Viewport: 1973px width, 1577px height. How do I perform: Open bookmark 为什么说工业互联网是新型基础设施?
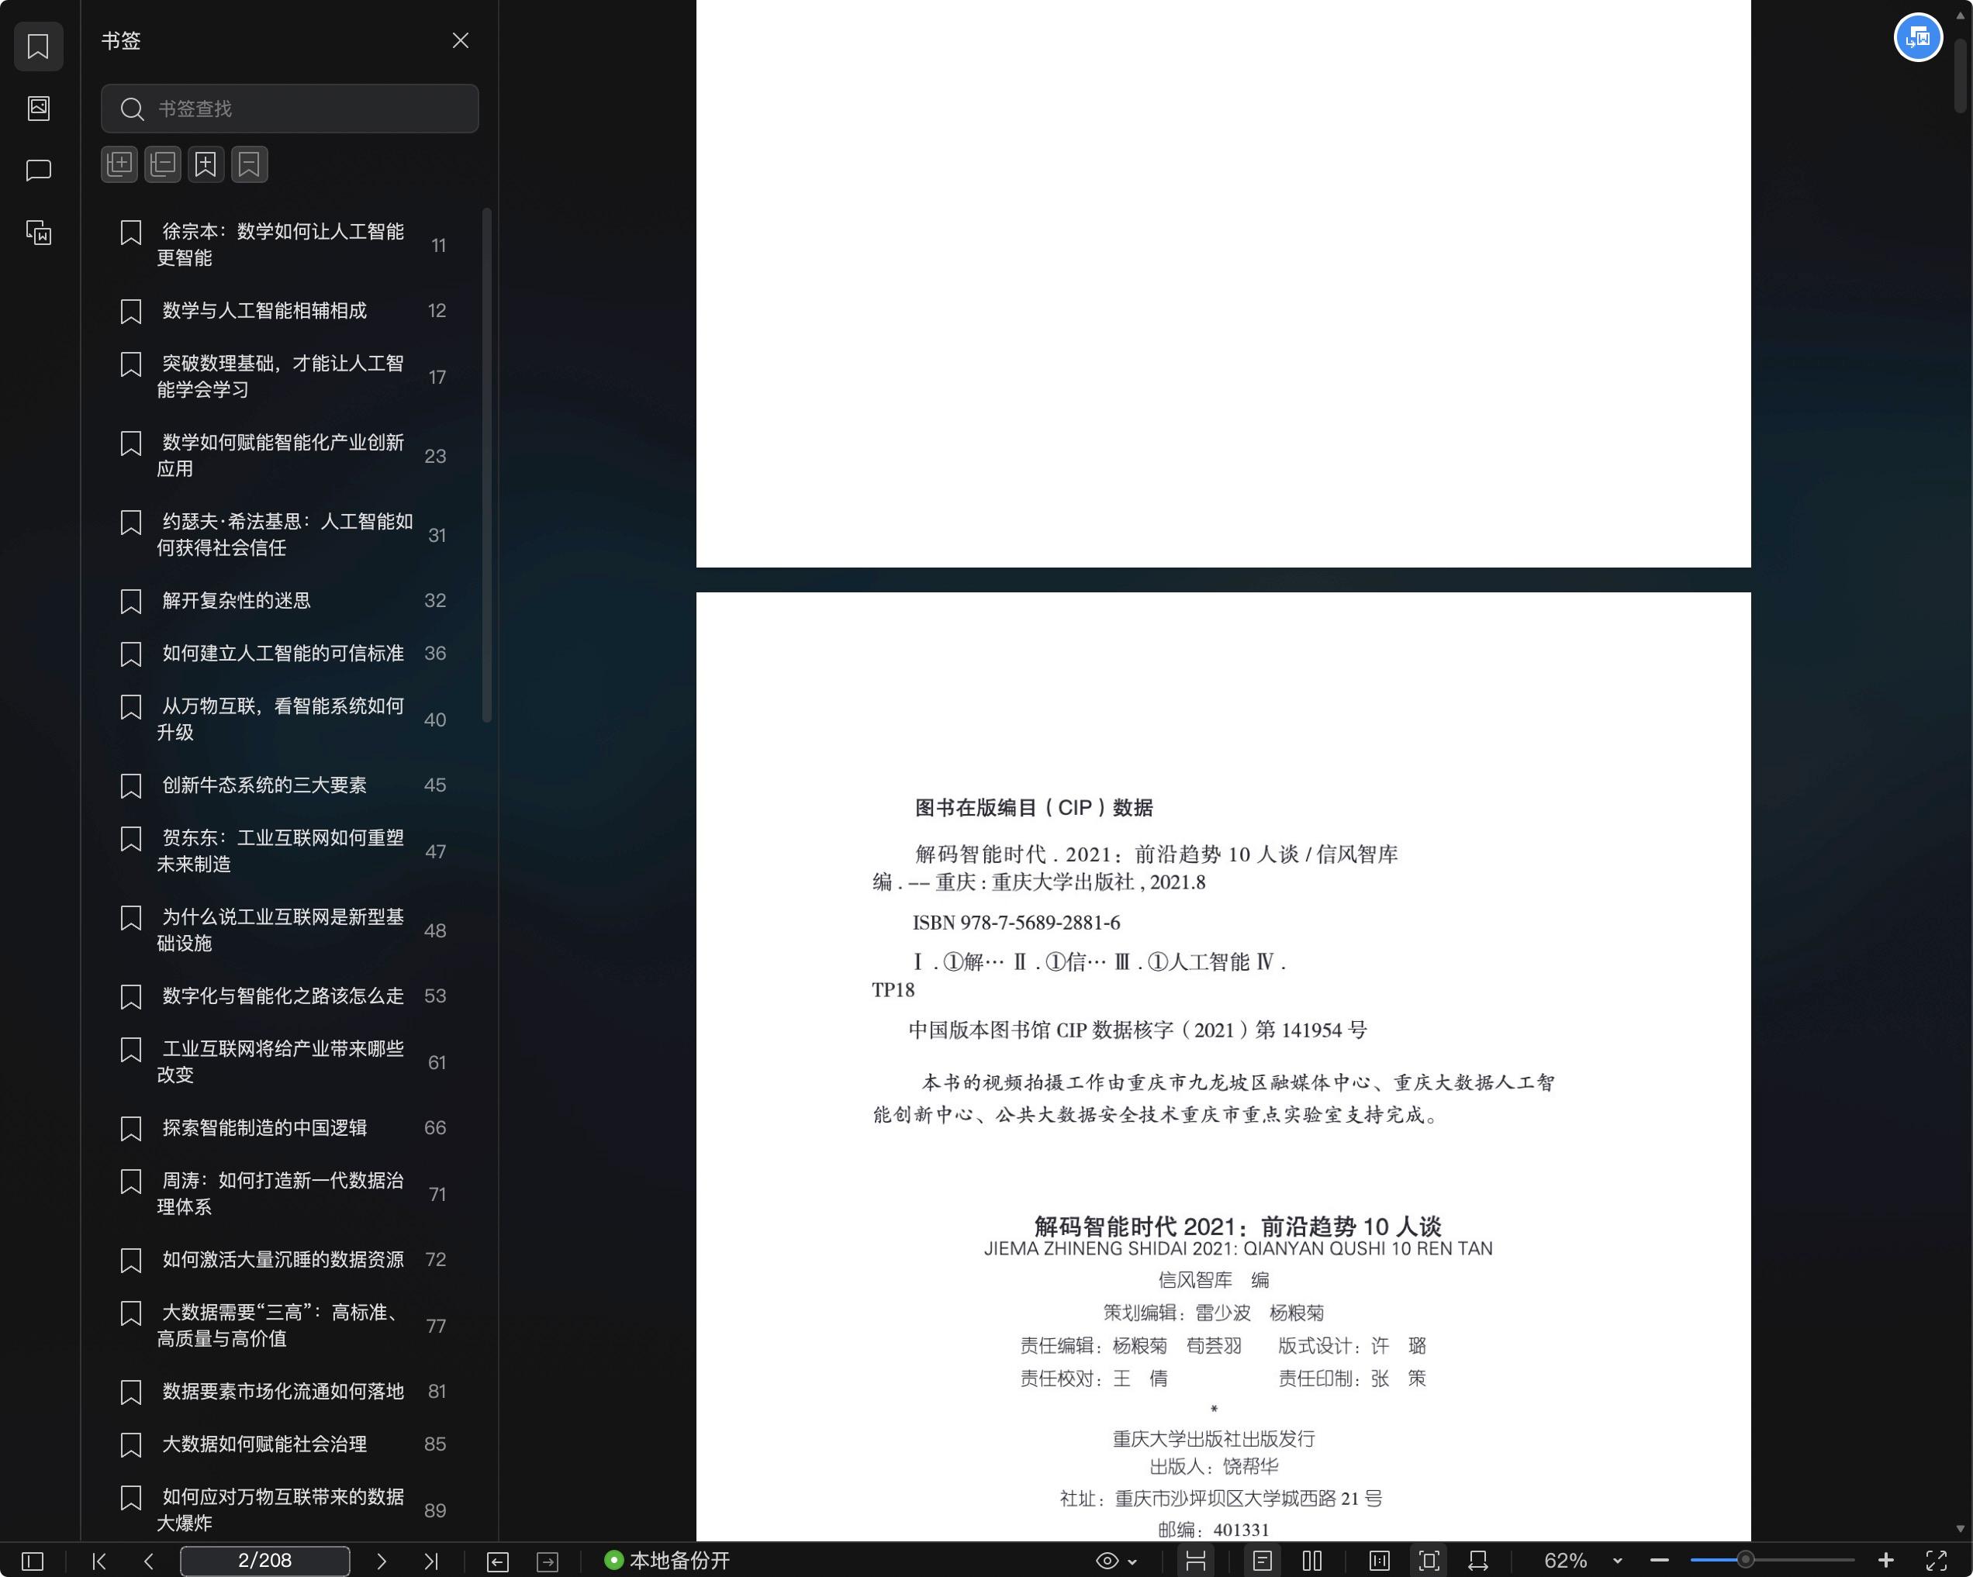pyautogui.click(x=284, y=930)
